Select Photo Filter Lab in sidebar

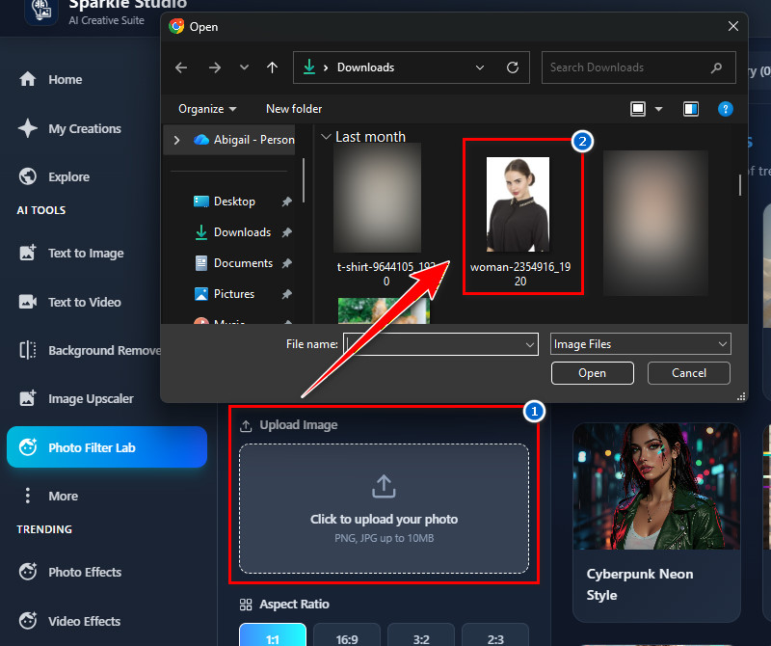107,447
